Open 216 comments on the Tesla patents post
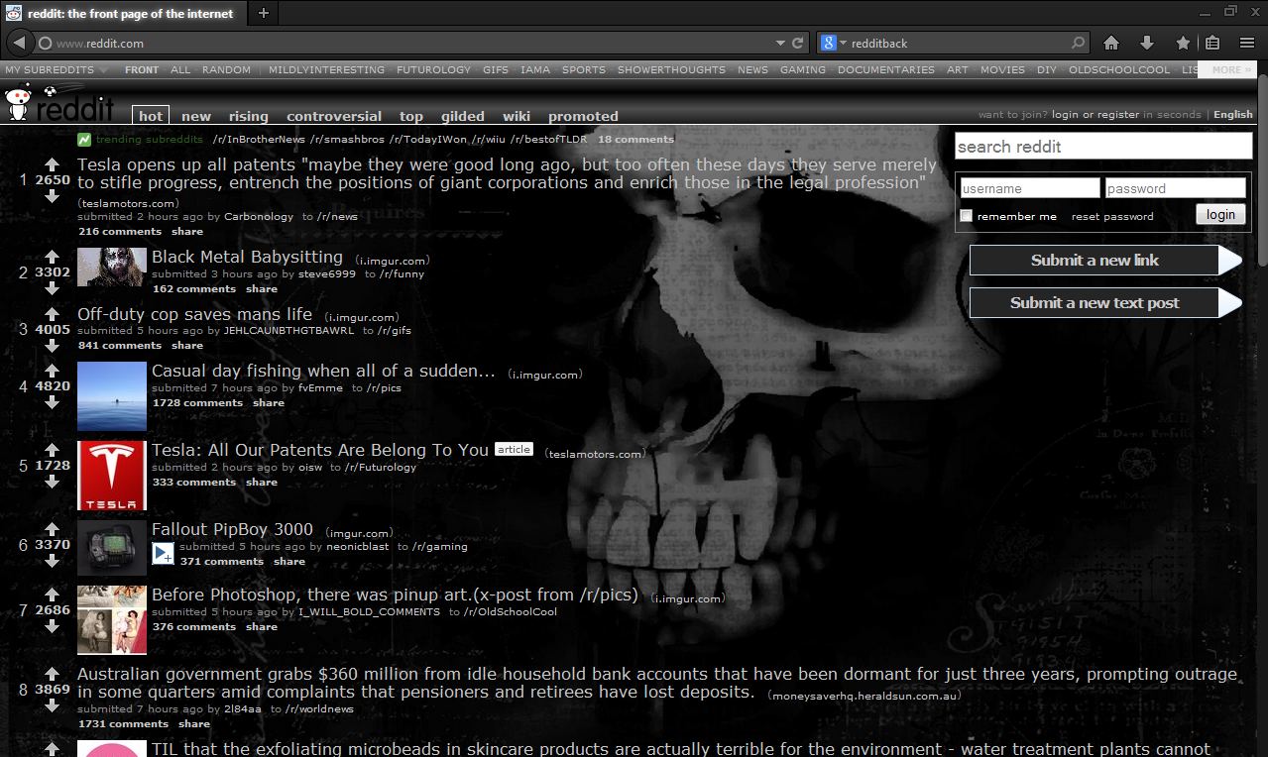This screenshot has height=757, width=1268. click(120, 231)
